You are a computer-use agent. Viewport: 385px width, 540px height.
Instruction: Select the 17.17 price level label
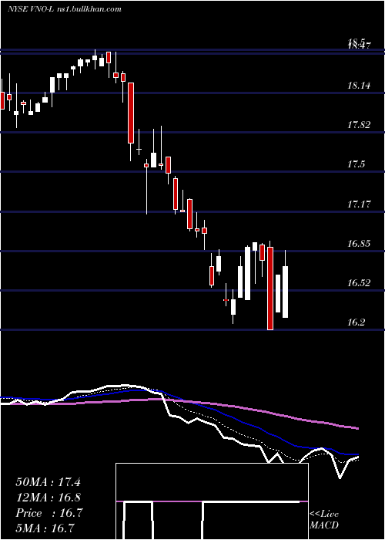(359, 204)
